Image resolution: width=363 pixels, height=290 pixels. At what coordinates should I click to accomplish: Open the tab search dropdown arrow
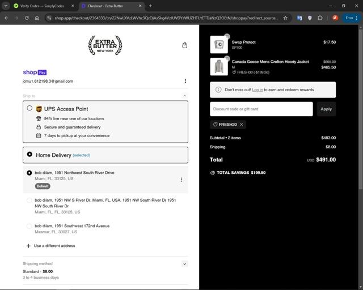[x=6, y=6]
